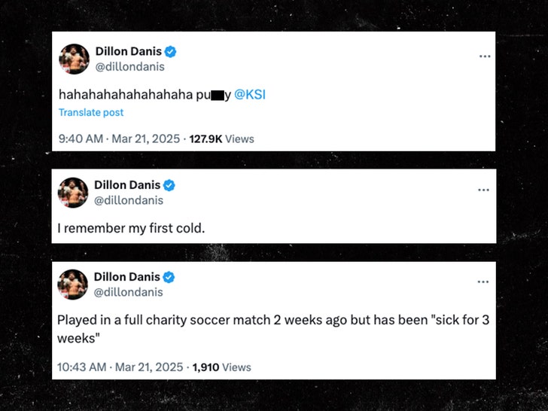View the 1,910 Views count
This screenshot has width=548, height=411.
click(x=221, y=367)
